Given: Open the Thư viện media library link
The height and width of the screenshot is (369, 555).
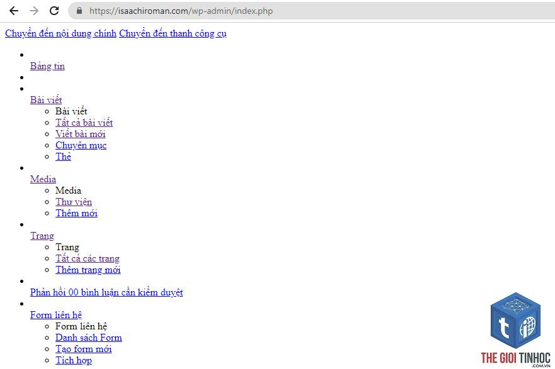Looking at the screenshot, I should coord(74,202).
